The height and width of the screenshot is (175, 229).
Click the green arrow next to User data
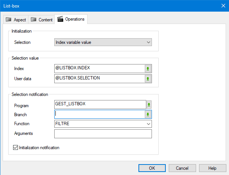coord(148,79)
